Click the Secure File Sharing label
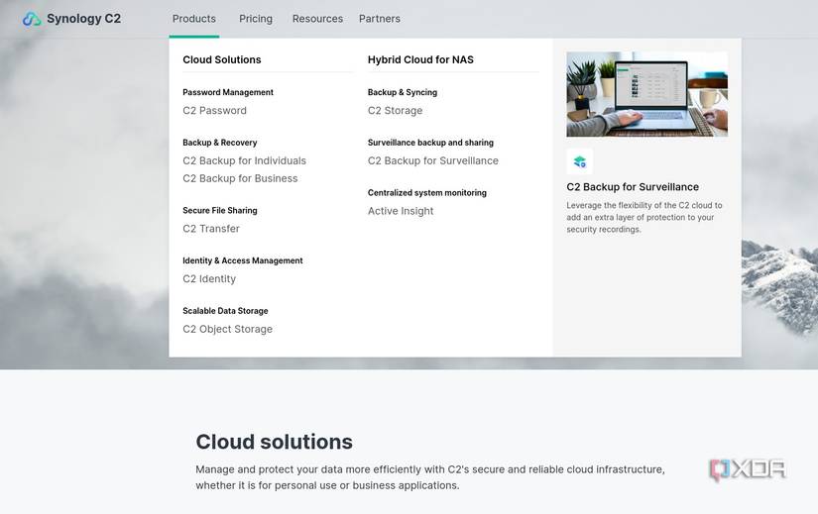This screenshot has height=514, width=818. 220,210
